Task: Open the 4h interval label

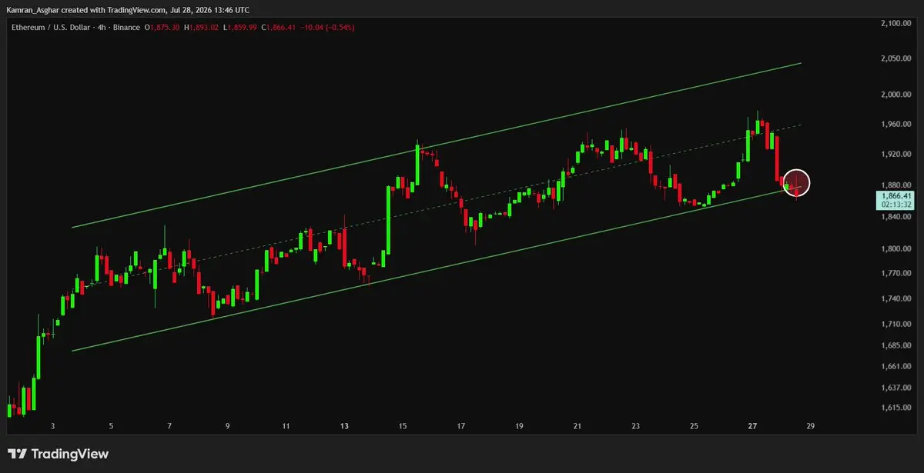Action: coord(99,28)
